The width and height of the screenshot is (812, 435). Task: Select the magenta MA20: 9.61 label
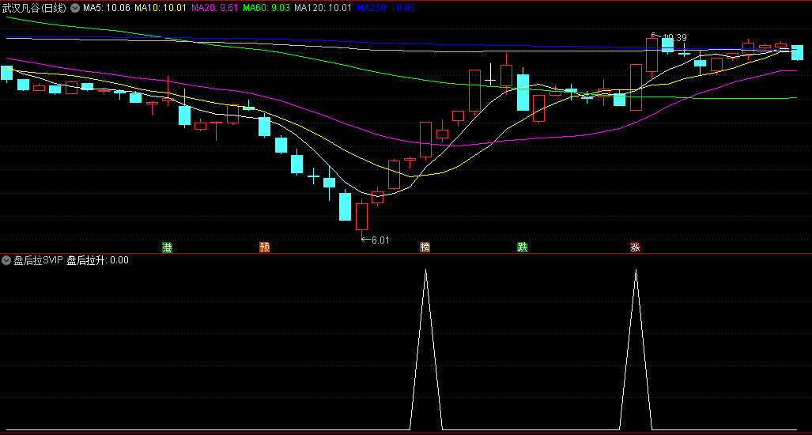click(214, 8)
